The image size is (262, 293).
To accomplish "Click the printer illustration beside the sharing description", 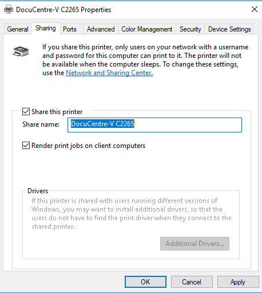I will pos(21,52).
